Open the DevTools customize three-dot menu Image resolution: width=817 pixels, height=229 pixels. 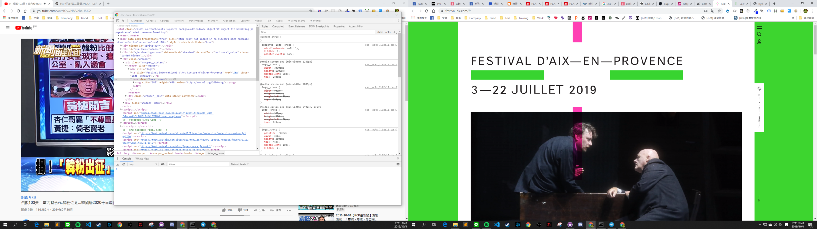pyautogui.click(x=398, y=21)
